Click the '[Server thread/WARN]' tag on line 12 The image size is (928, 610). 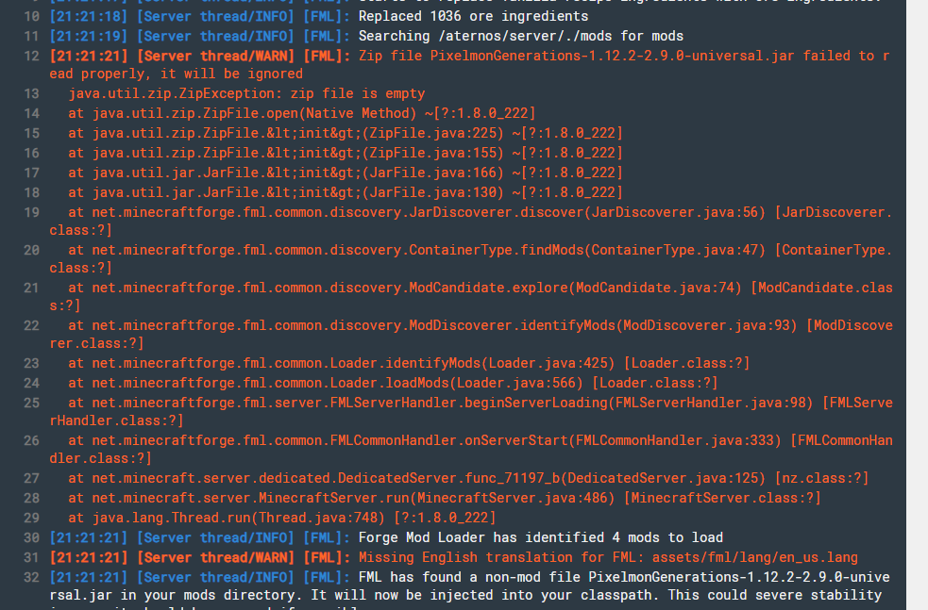click(215, 57)
